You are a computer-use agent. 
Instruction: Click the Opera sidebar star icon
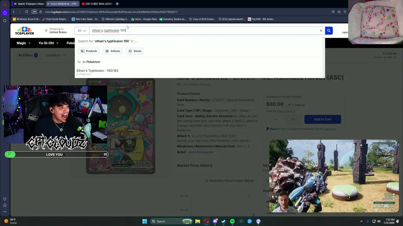point(5,20)
